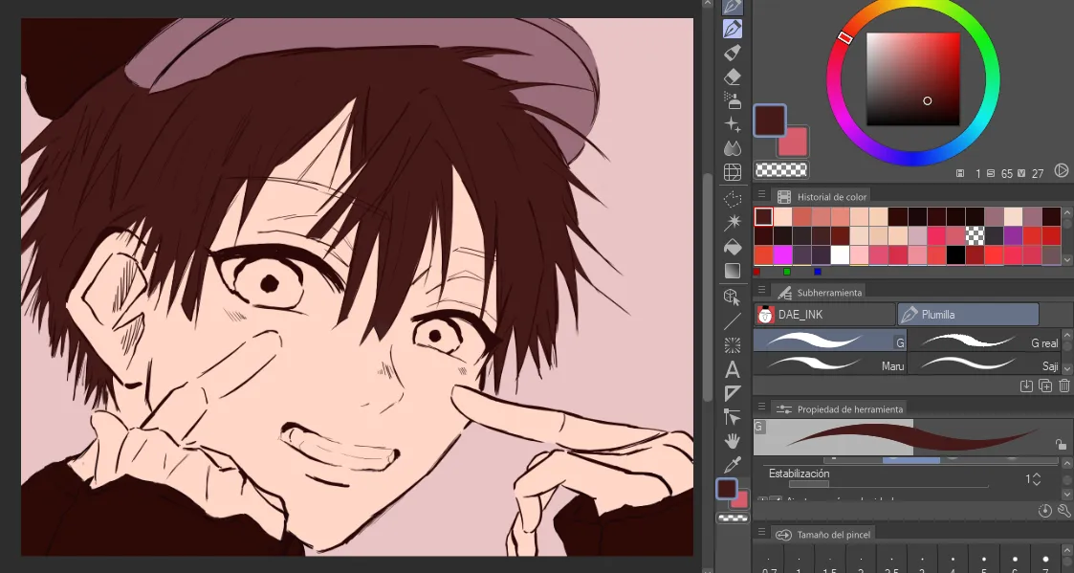Open the Tamaño del pincel panel menu

[x=761, y=533]
